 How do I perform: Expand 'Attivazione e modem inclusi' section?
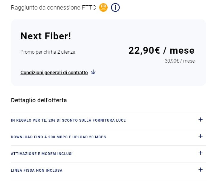click(109, 154)
